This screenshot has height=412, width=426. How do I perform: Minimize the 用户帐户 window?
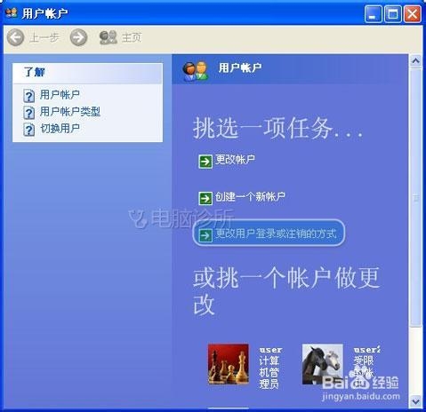click(x=373, y=14)
